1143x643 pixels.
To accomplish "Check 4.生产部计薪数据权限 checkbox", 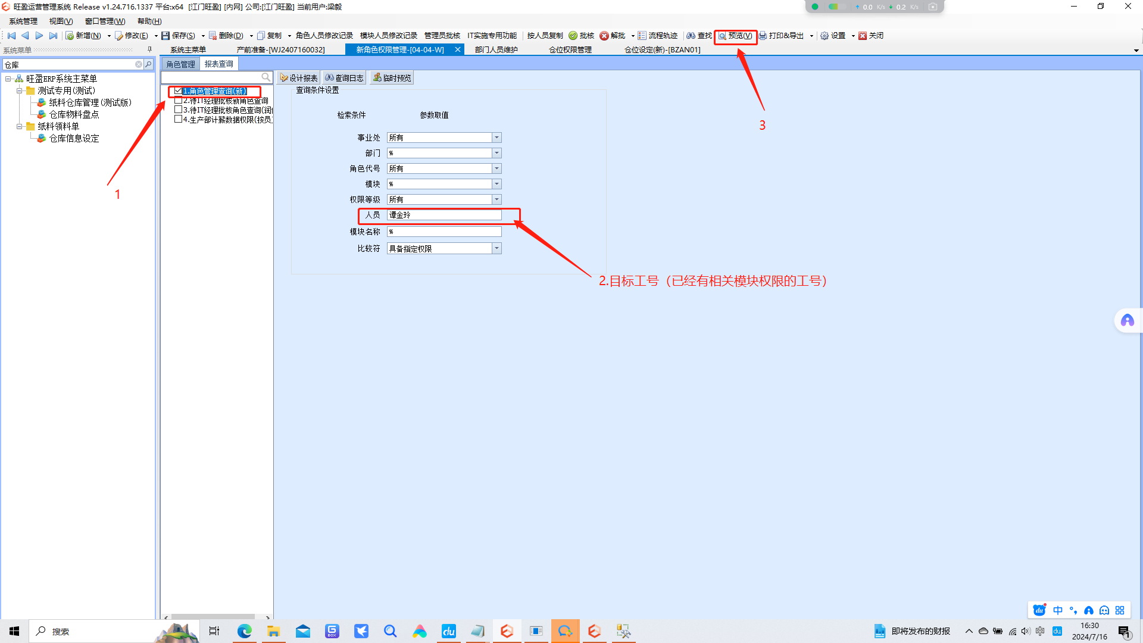I will tap(178, 119).
